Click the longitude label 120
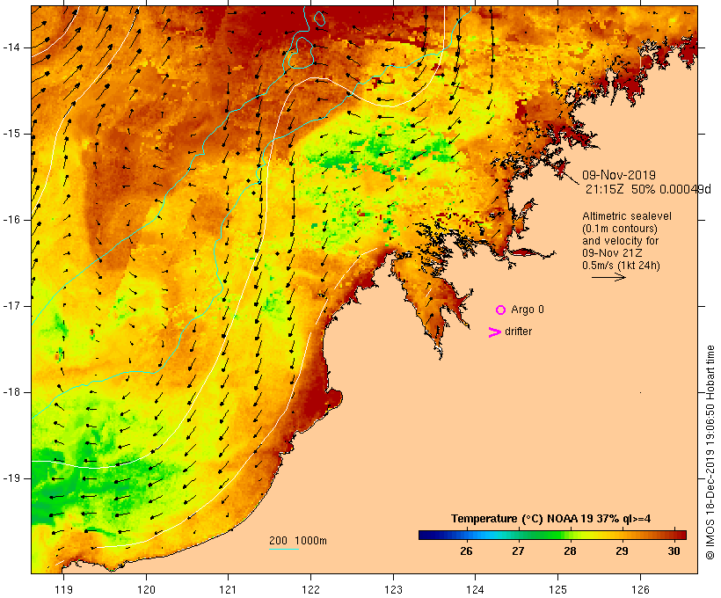 click(x=146, y=590)
